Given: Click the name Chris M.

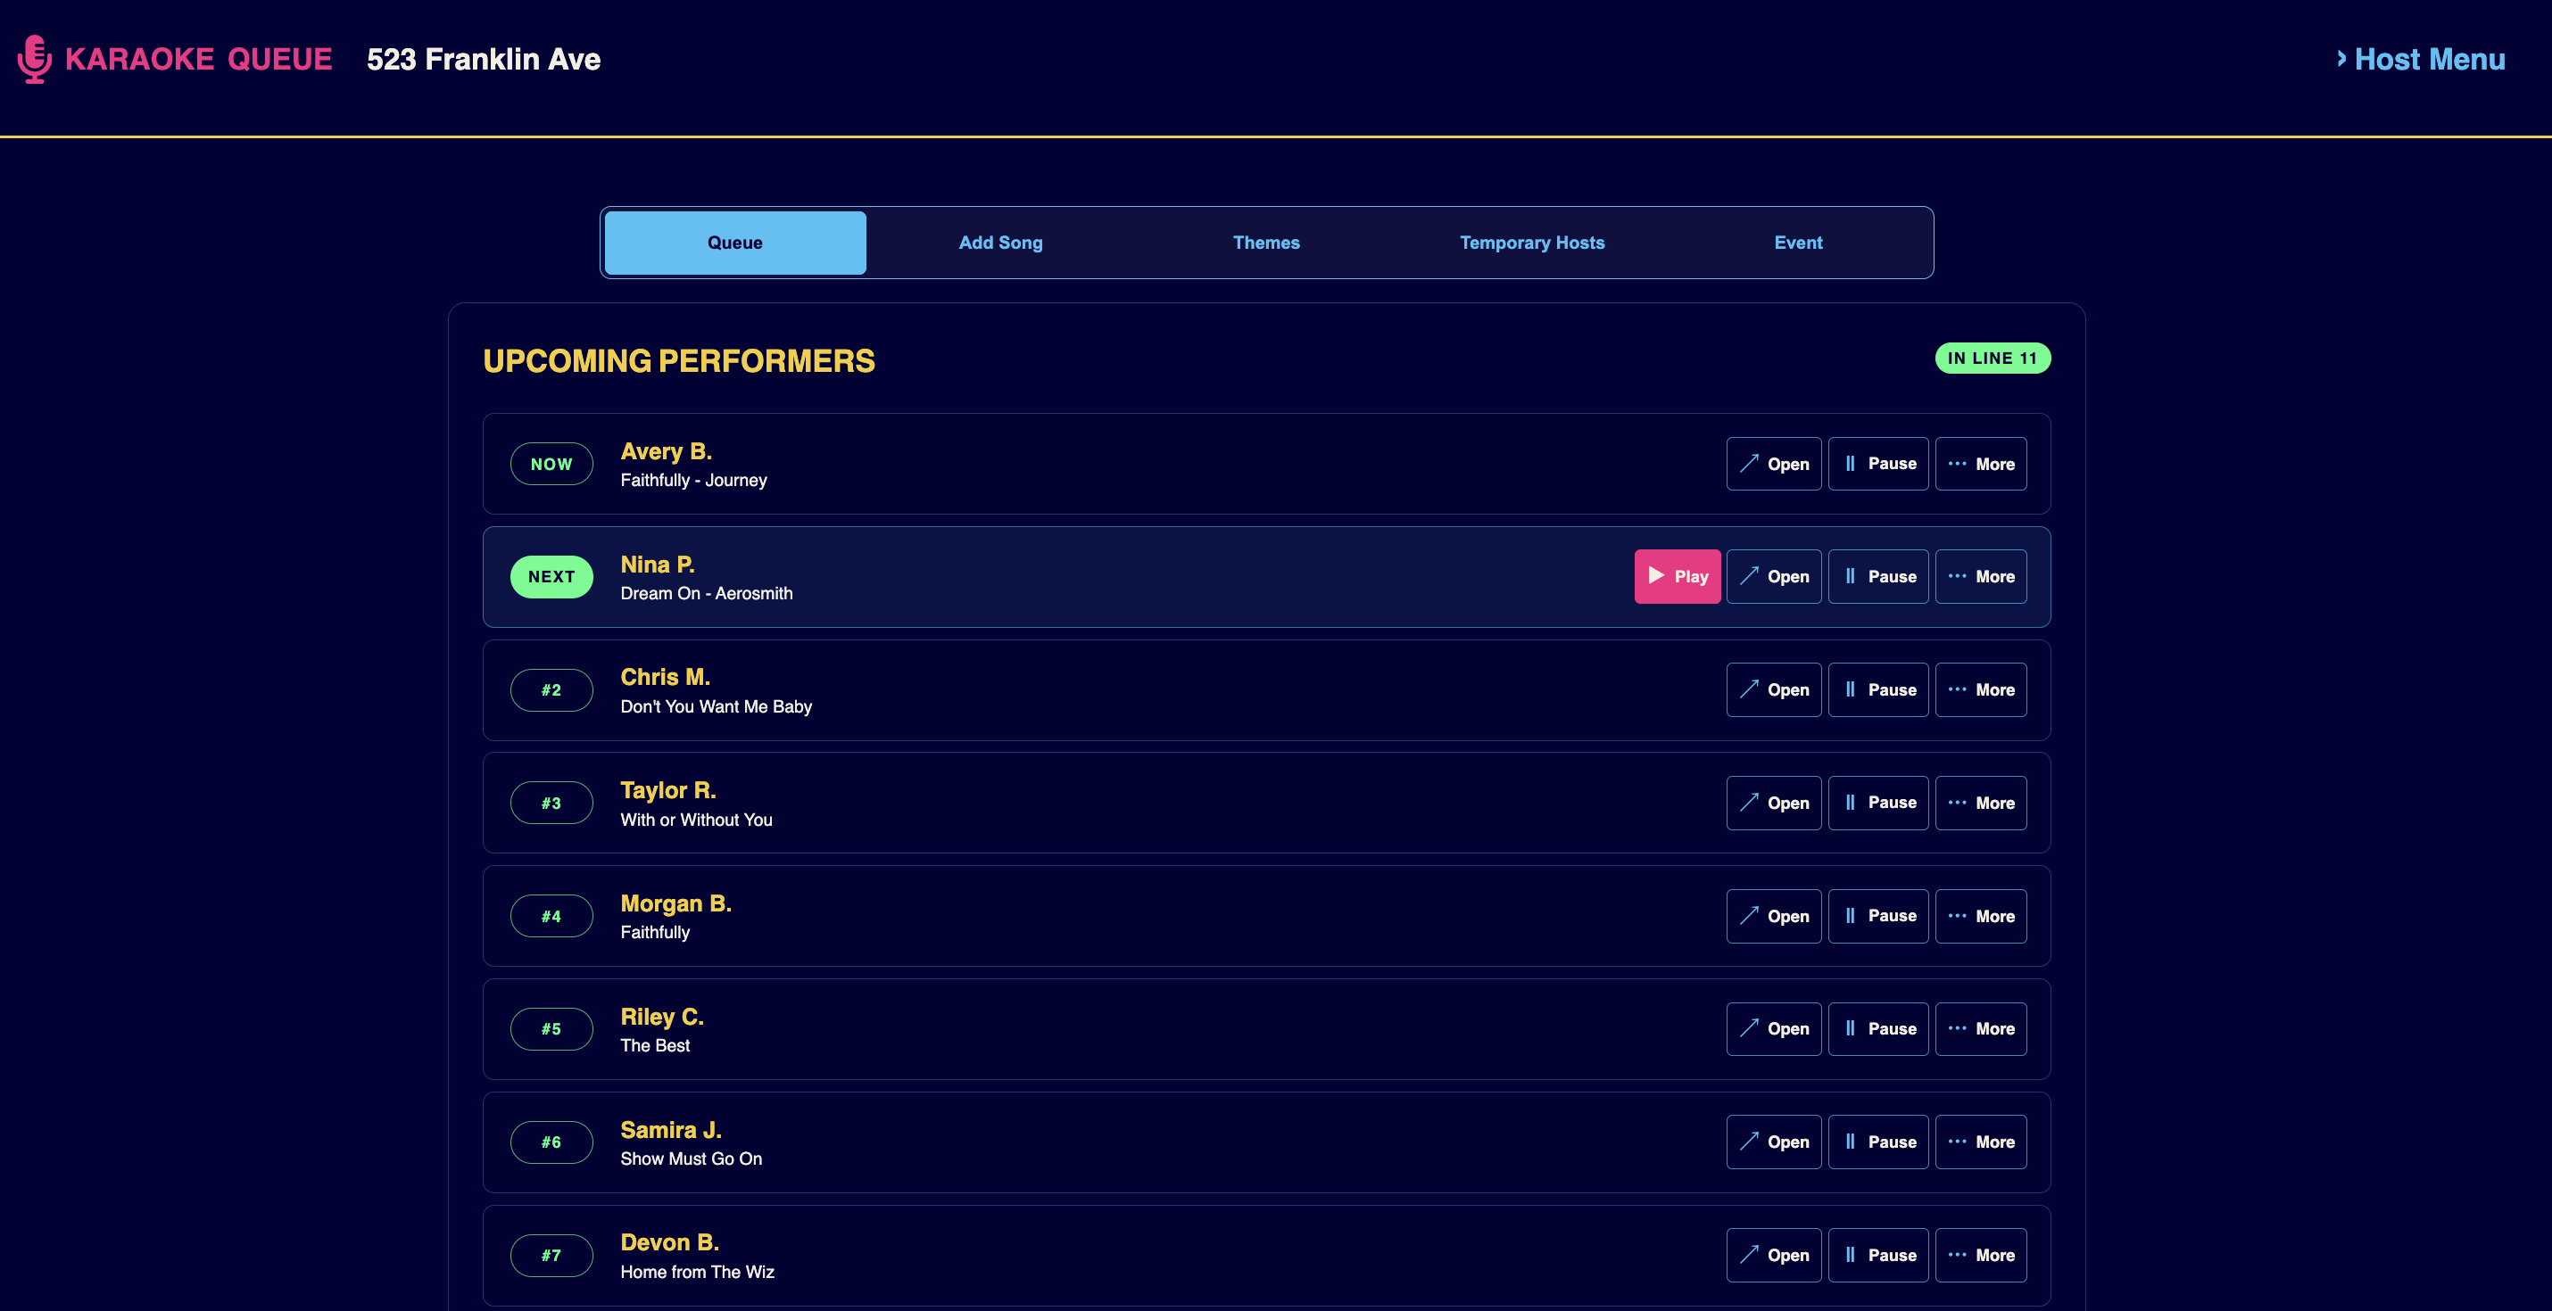Looking at the screenshot, I should coord(665,677).
